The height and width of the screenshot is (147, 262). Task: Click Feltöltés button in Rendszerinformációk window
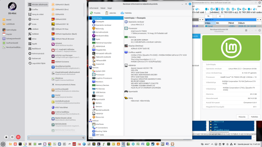tap(254, 117)
